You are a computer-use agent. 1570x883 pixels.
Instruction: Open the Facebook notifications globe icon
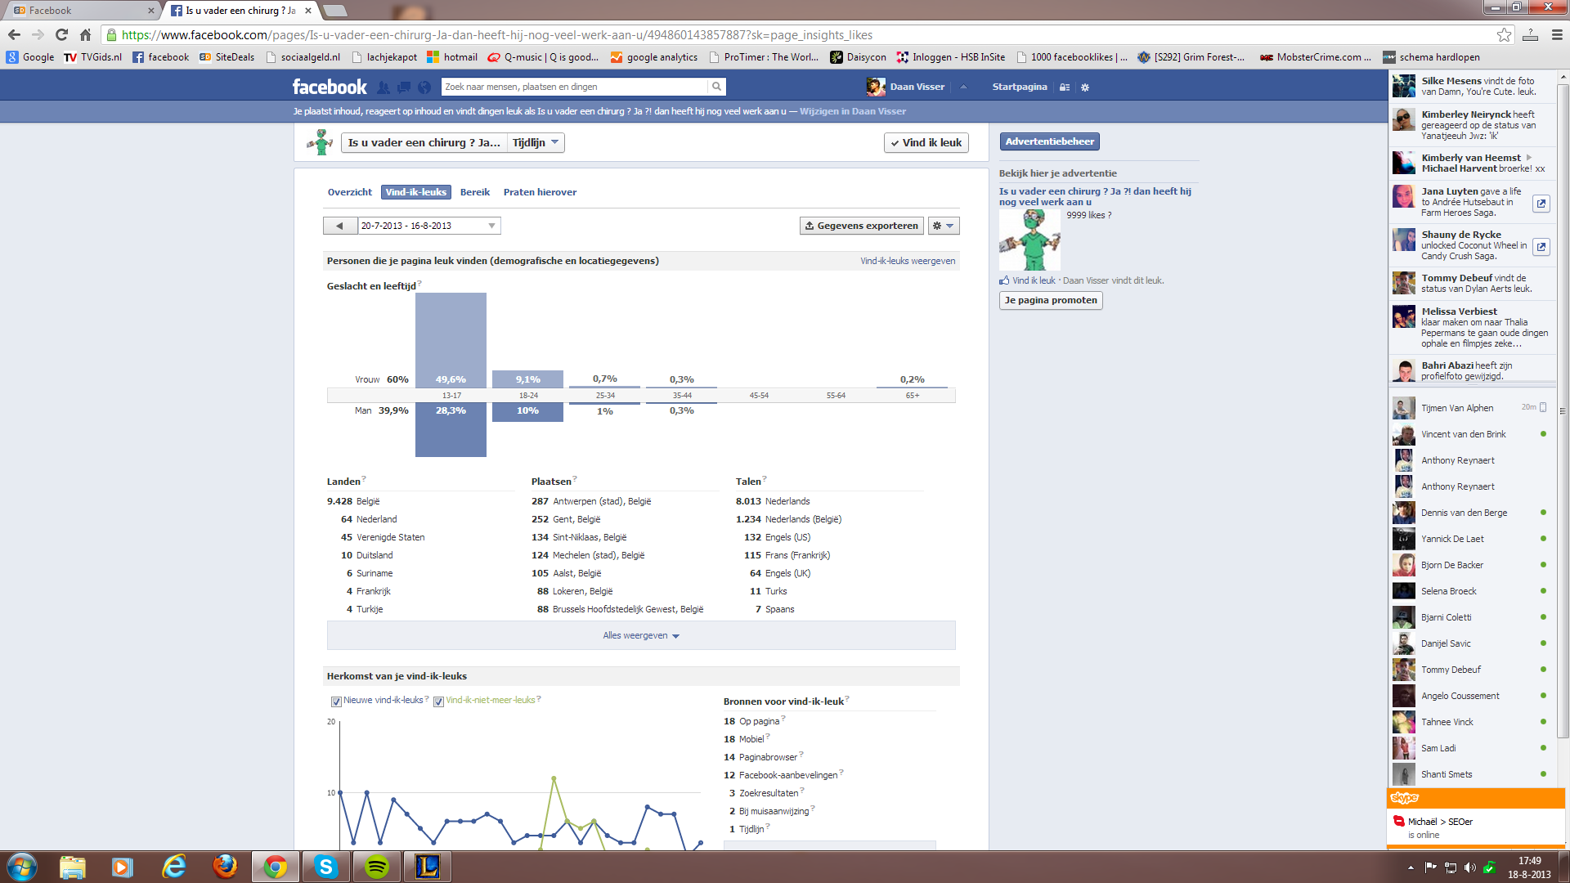coord(424,87)
